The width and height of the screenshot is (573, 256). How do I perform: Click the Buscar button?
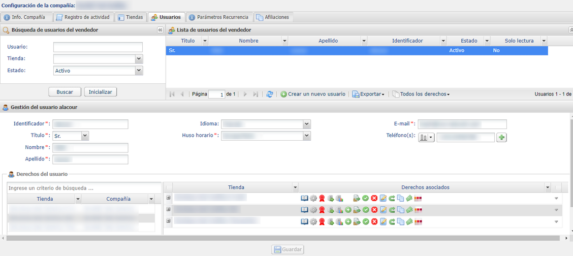point(65,92)
